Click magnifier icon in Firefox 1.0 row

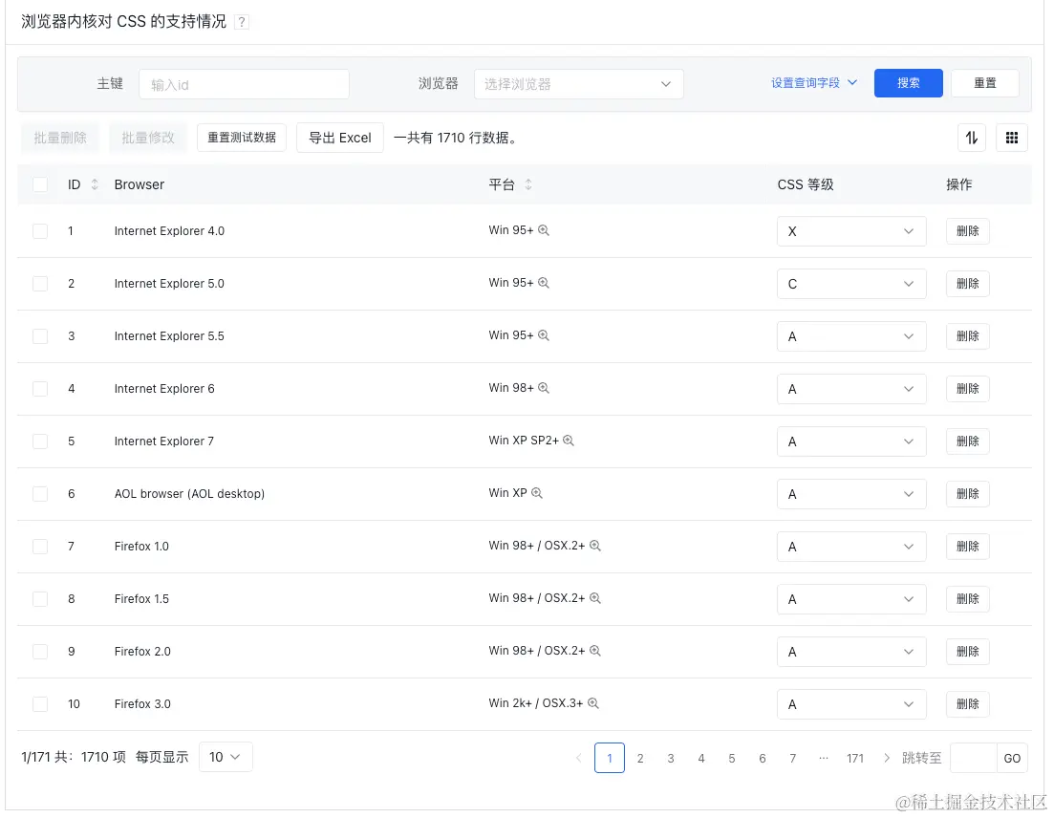(595, 545)
